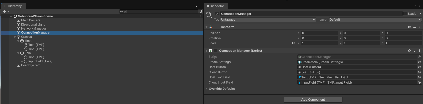Disable the ConnectionManager GameObject active checkbox

[217, 14]
